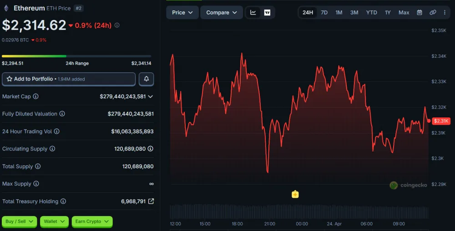This screenshot has width=455, height=231.
Task: Open the Price dropdown
Action: click(x=182, y=12)
